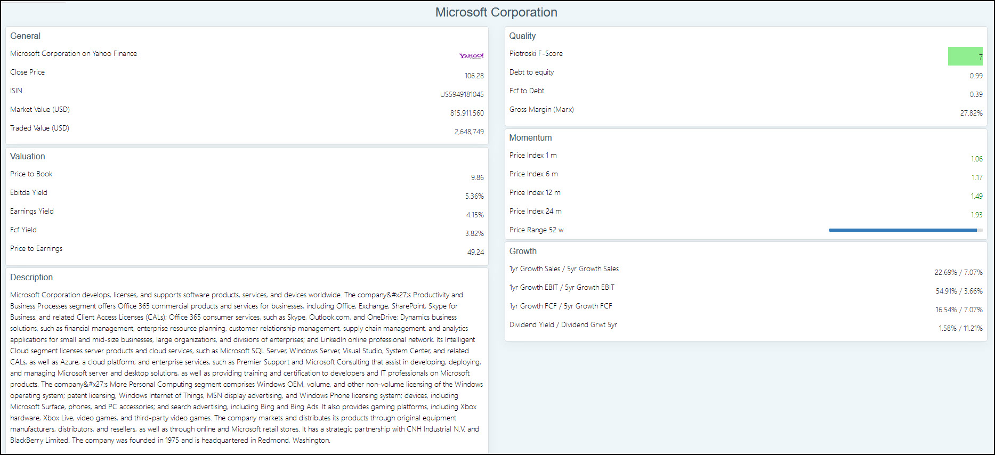Select the ISIN value US5949181045
995x455 pixels.
pos(462,94)
